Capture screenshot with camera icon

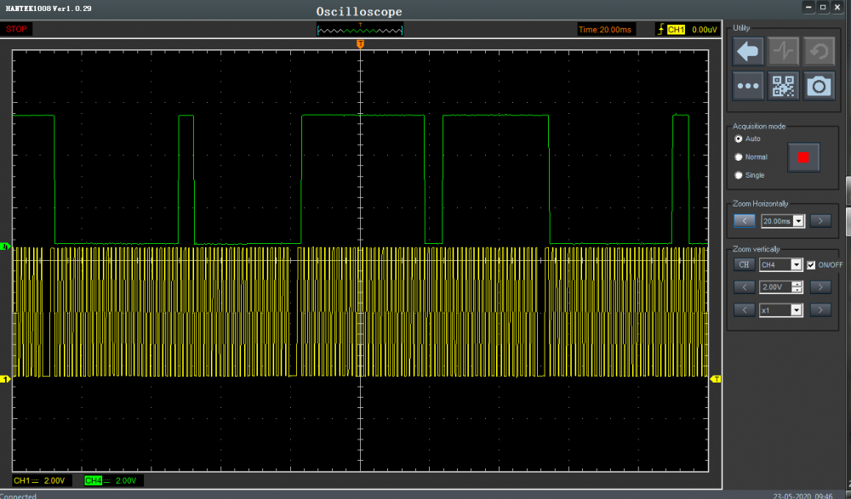click(820, 86)
